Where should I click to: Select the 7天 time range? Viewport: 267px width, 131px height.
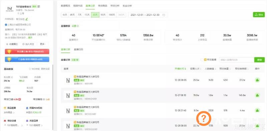[80, 15]
